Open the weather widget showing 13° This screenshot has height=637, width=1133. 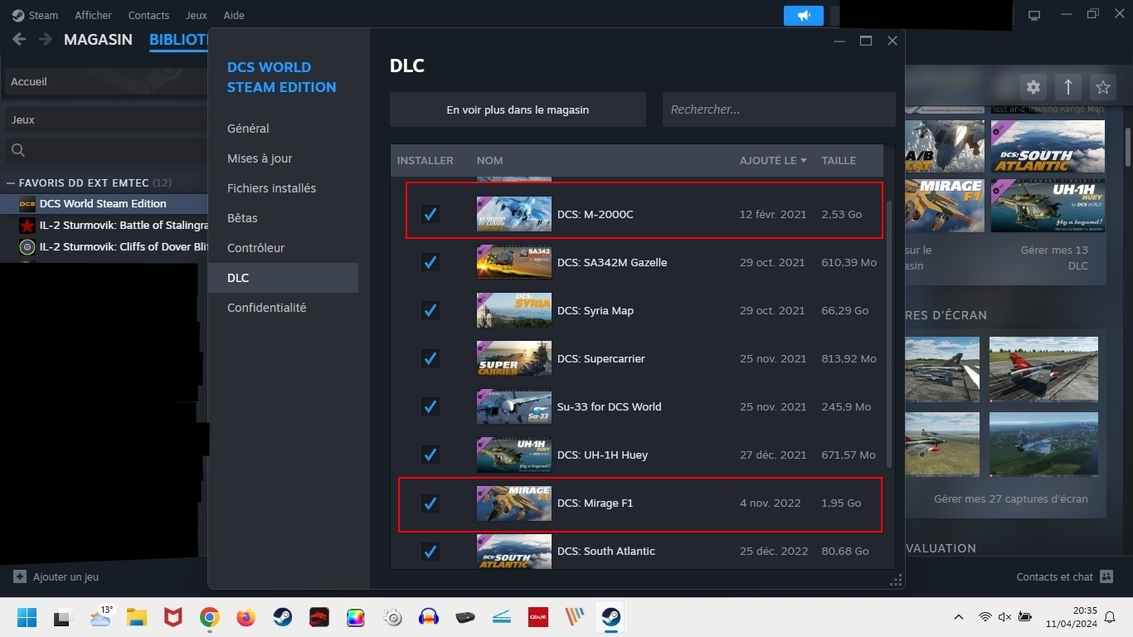click(100, 617)
